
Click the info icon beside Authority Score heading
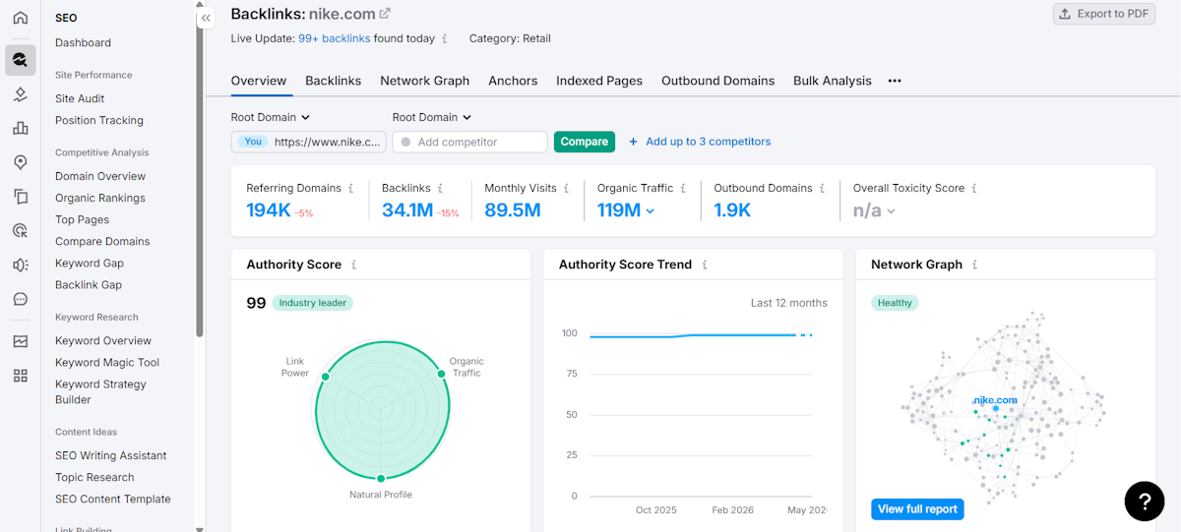(x=354, y=265)
